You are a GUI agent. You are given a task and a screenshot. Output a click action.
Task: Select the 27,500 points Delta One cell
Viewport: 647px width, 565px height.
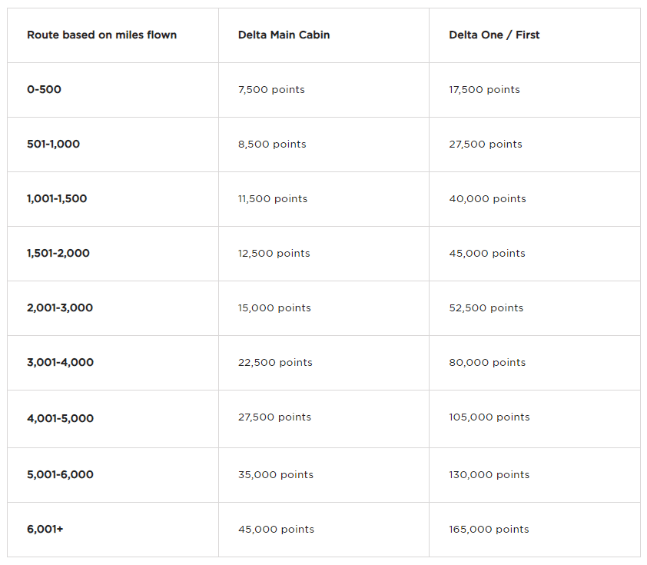(x=486, y=144)
